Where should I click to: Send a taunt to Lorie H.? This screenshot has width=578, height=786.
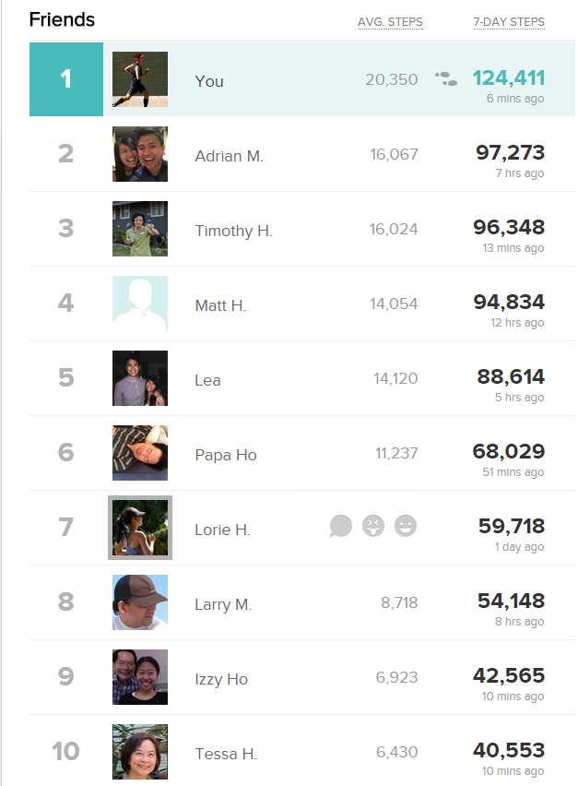[372, 526]
